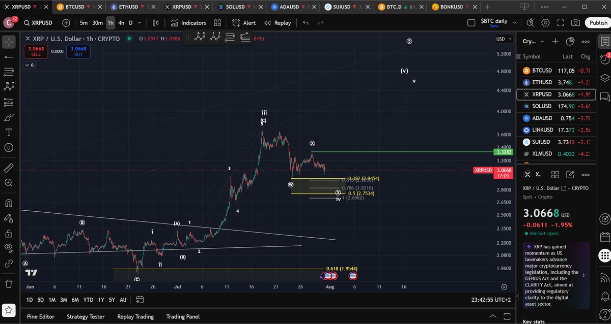Open watchlist advanced view pie icon

click(x=571, y=42)
